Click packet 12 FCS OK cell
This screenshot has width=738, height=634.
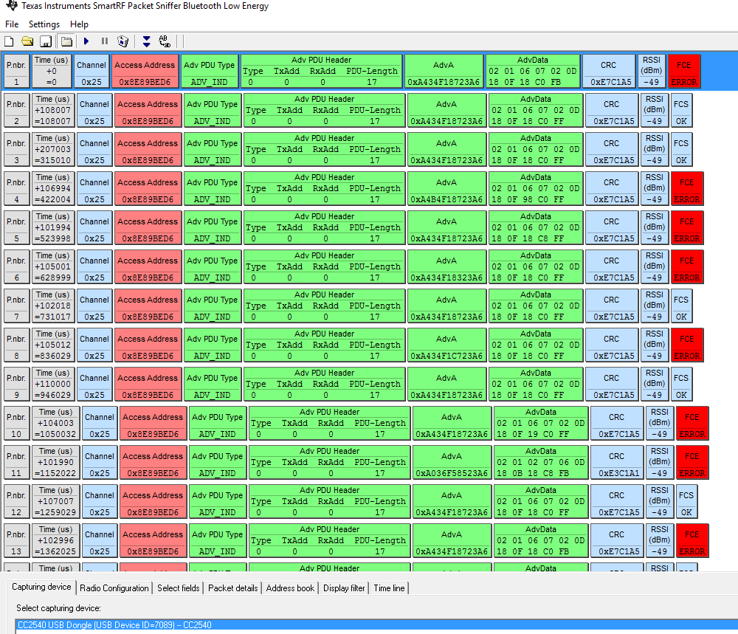(x=686, y=501)
